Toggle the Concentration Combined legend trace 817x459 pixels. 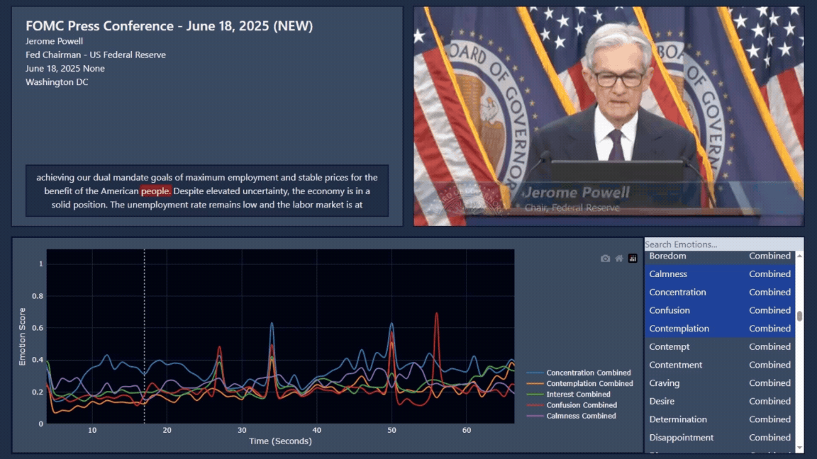tap(588, 373)
